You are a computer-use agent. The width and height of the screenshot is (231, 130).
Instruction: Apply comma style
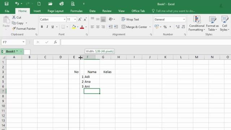coord(170,27)
